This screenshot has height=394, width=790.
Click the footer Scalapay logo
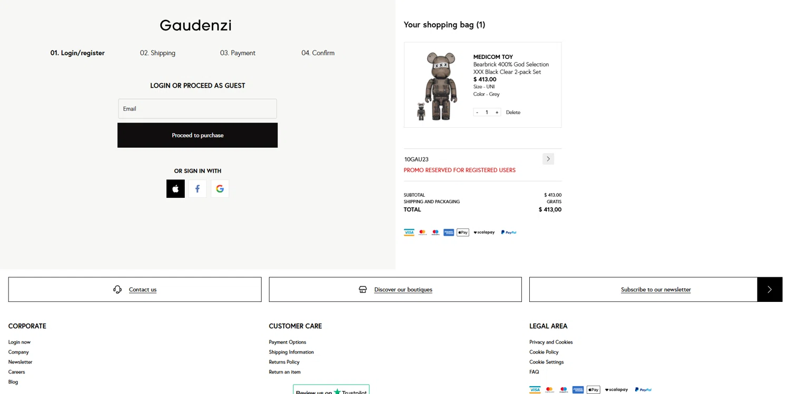(x=616, y=390)
